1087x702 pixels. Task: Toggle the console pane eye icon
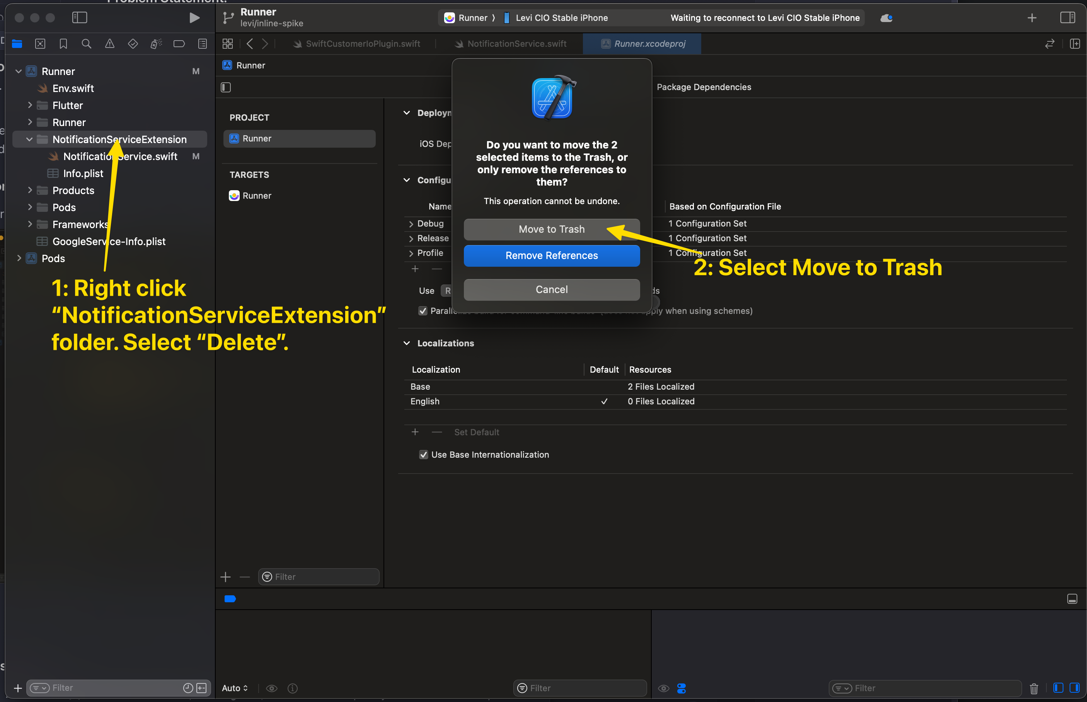tap(664, 688)
